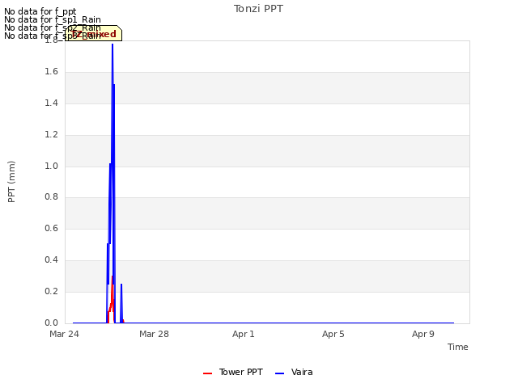Click the 1.4 y-axis tick label
The height and width of the screenshot is (388, 518).
coord(51,103)
